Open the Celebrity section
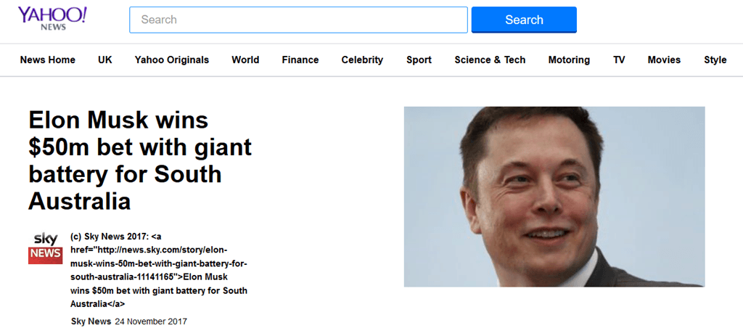The height and width of the screenshot is (328, 743). [x=363, y=60]
